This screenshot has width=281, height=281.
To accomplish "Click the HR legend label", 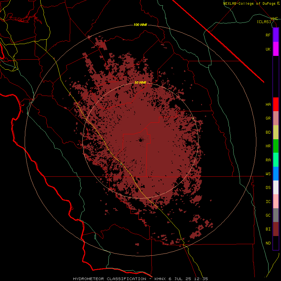I will coord(268,146).
